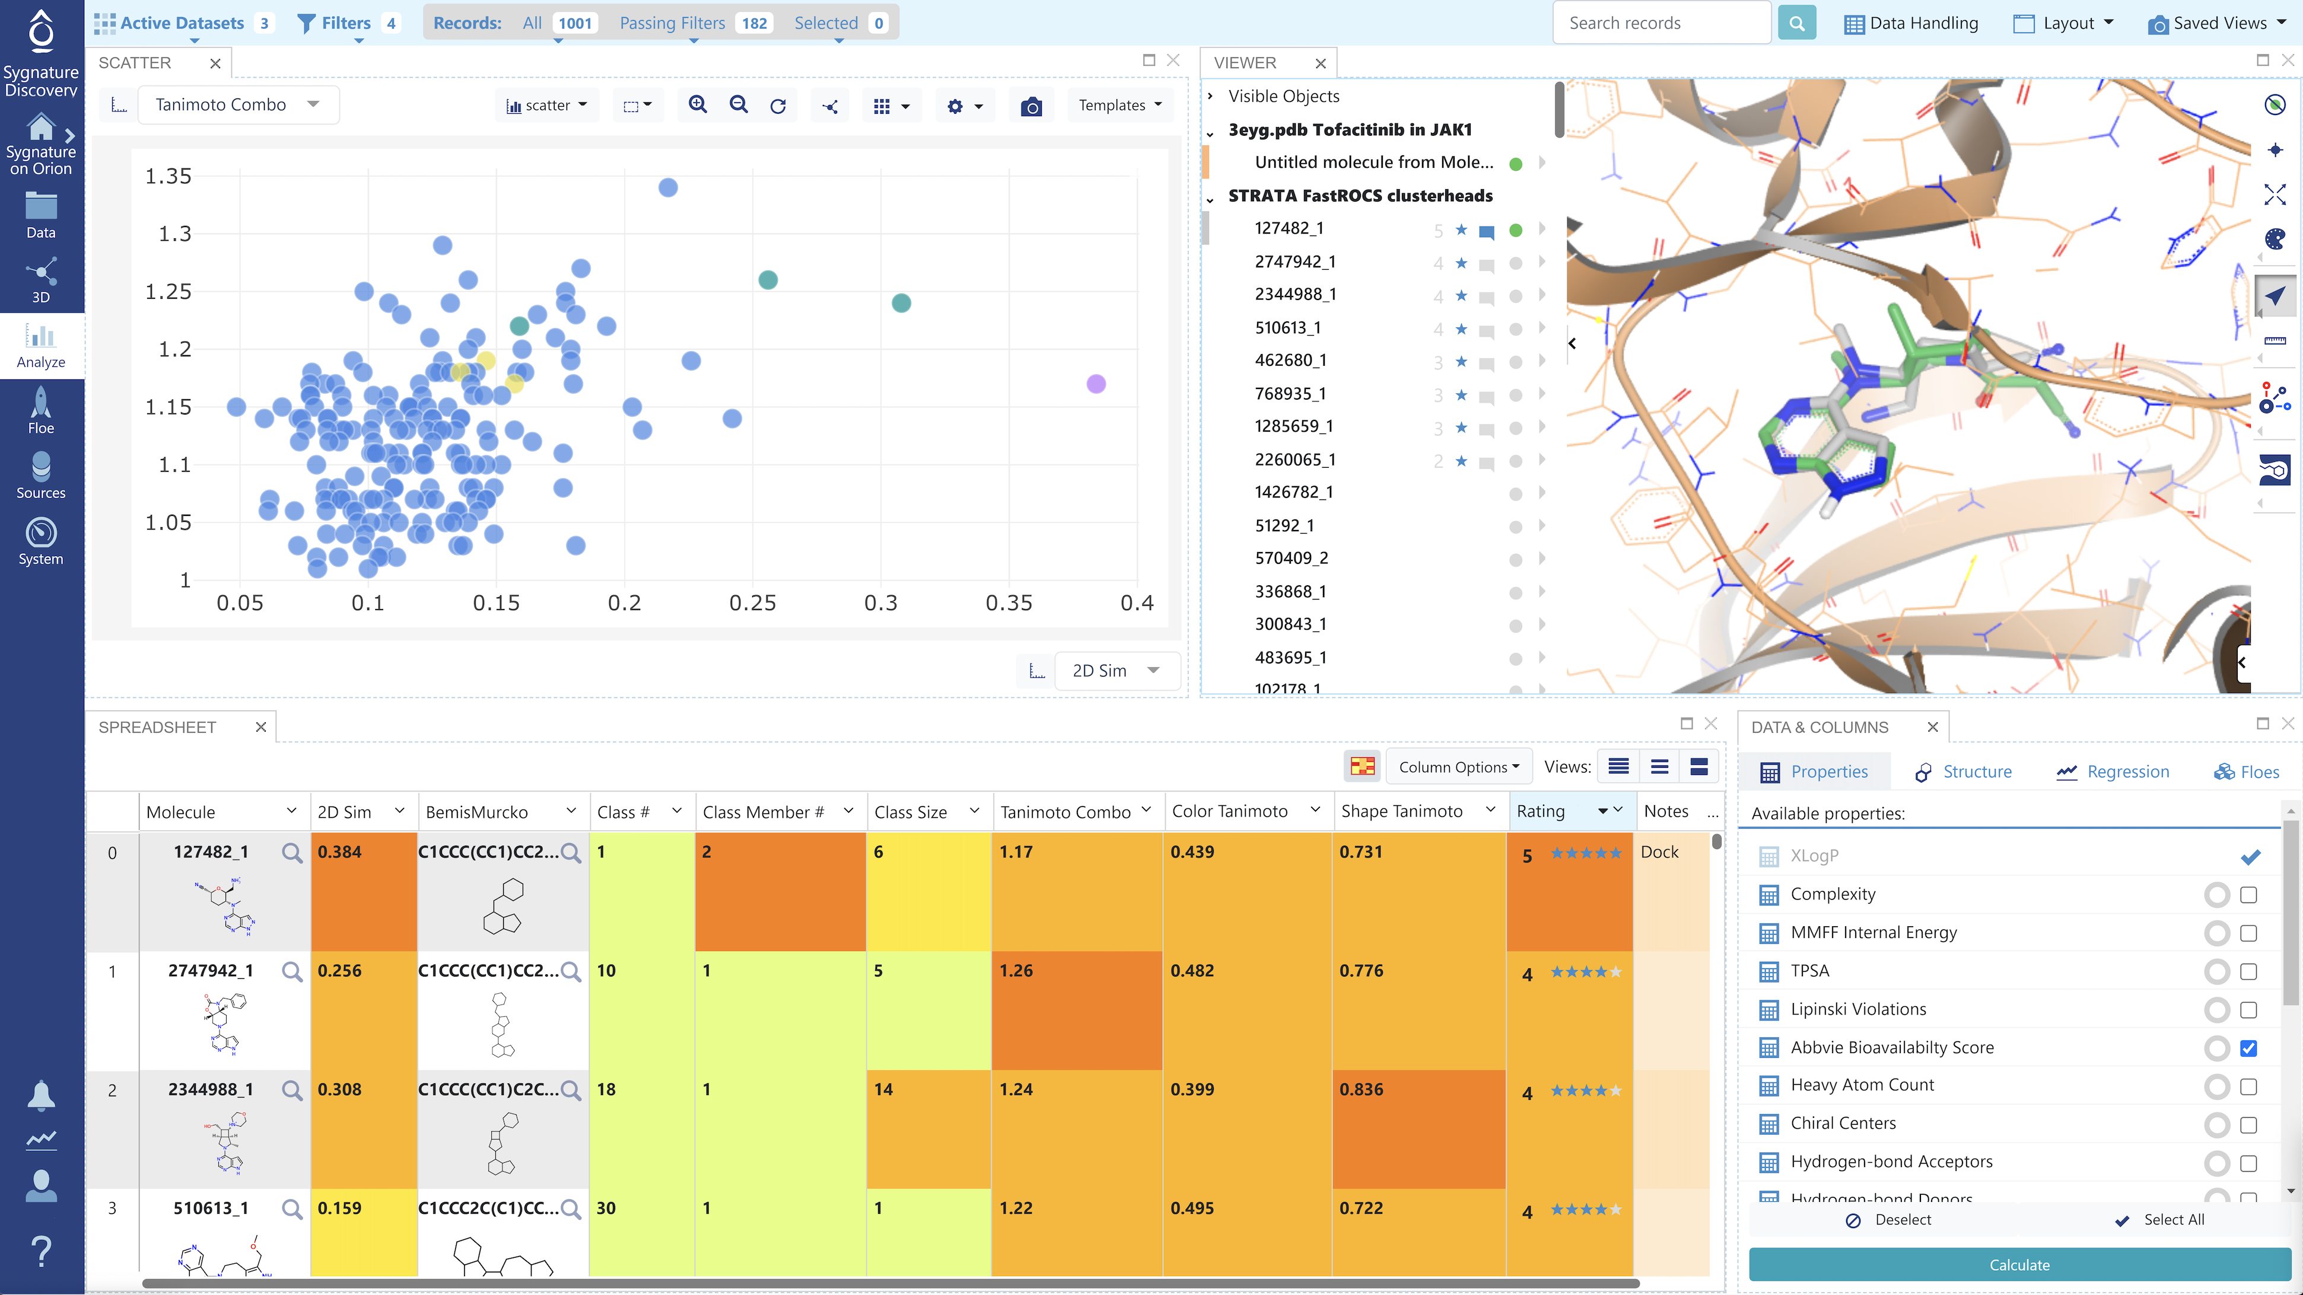This screenshot has height=1295, width=2303.
Task: Click the paint palette icon in viewer toolbar
Action: coord(2275,240)
